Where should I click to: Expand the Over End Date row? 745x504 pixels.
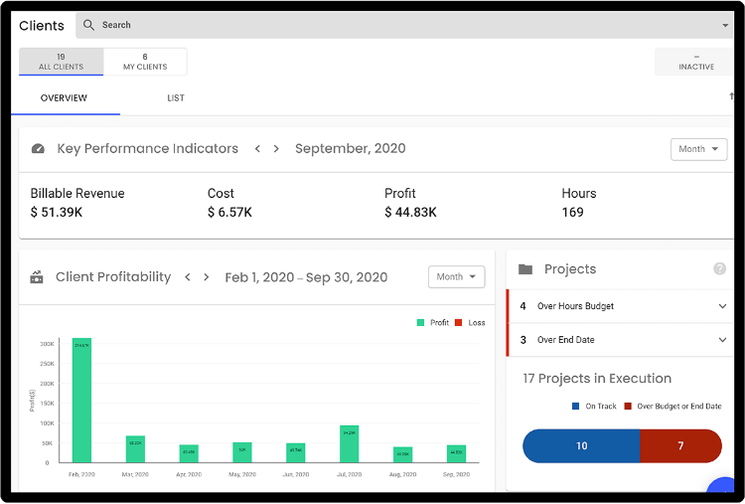click(620, 340)
